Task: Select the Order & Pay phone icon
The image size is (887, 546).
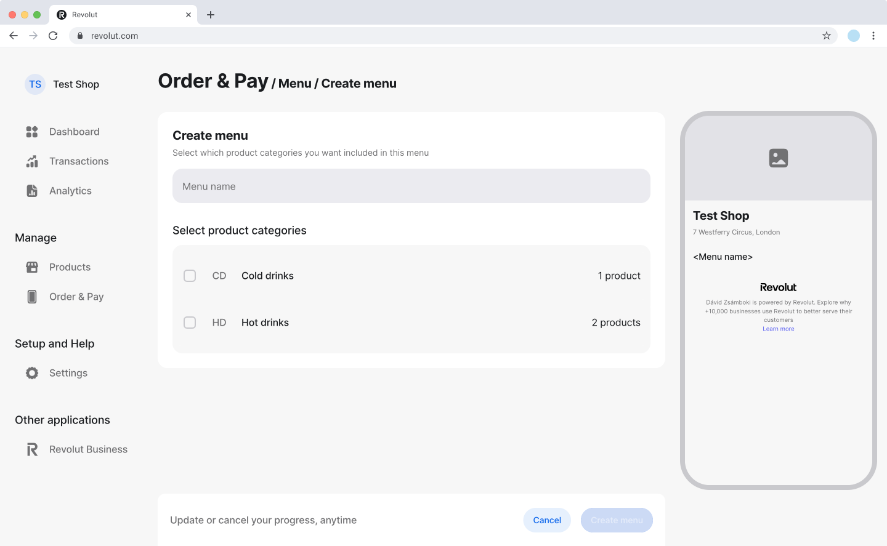Action: (x=32, y=297)
